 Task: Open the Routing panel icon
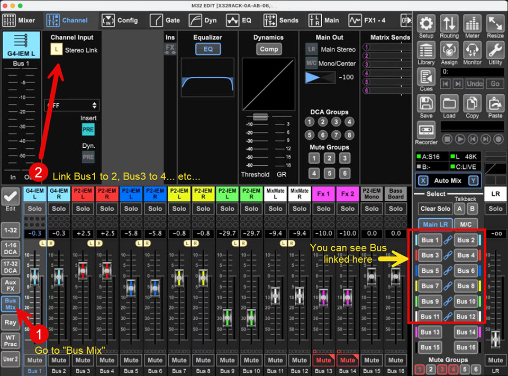pos(449,24)
